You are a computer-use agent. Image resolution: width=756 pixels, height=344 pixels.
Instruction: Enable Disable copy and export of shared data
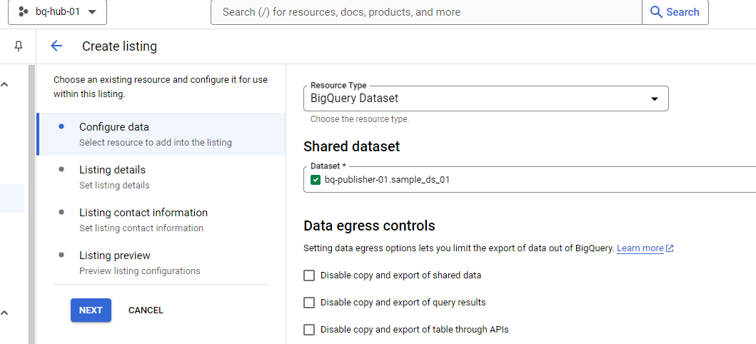(x=309, y=275)
